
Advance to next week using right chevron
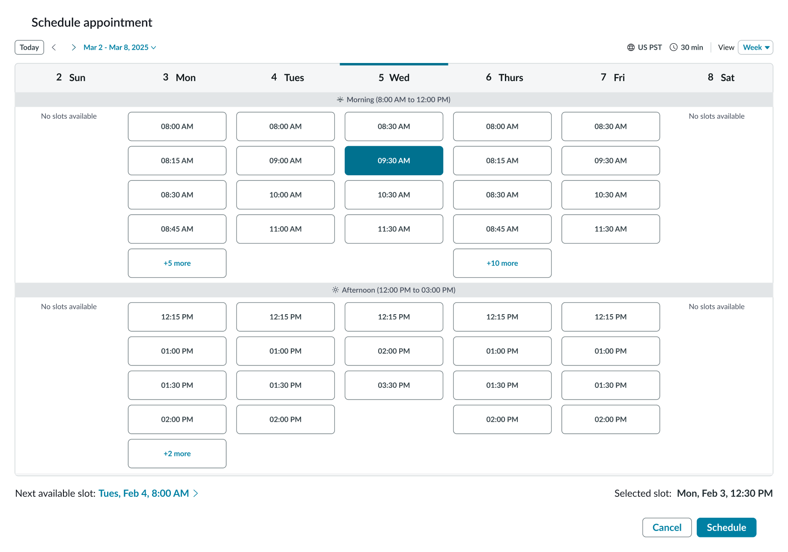(x=74, y=48)
